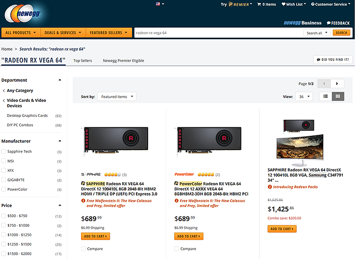Click the orange Search button
Image resolution: width=355 pixels, height=259 pixels.
pos(341,33)
